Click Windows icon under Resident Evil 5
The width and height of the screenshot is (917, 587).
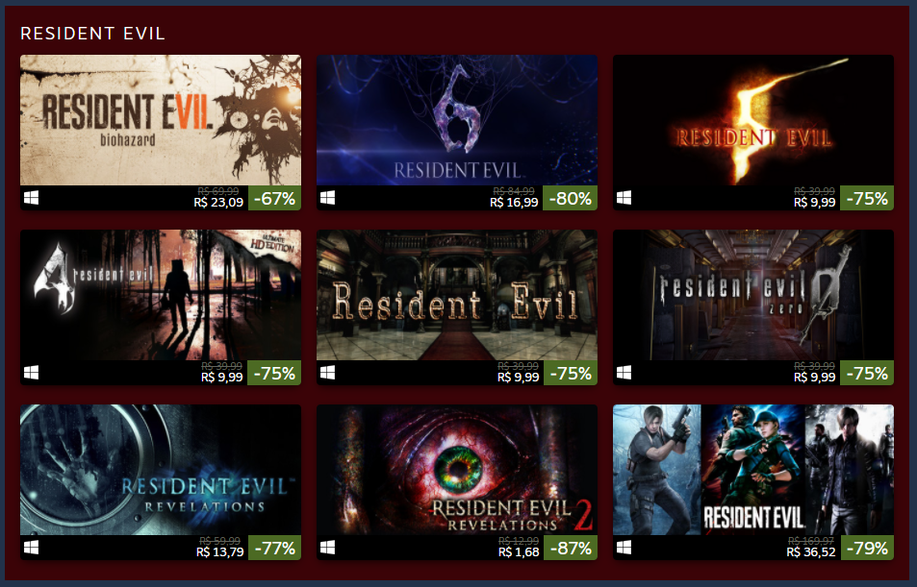pyautogui.click(x=624, y=198)
